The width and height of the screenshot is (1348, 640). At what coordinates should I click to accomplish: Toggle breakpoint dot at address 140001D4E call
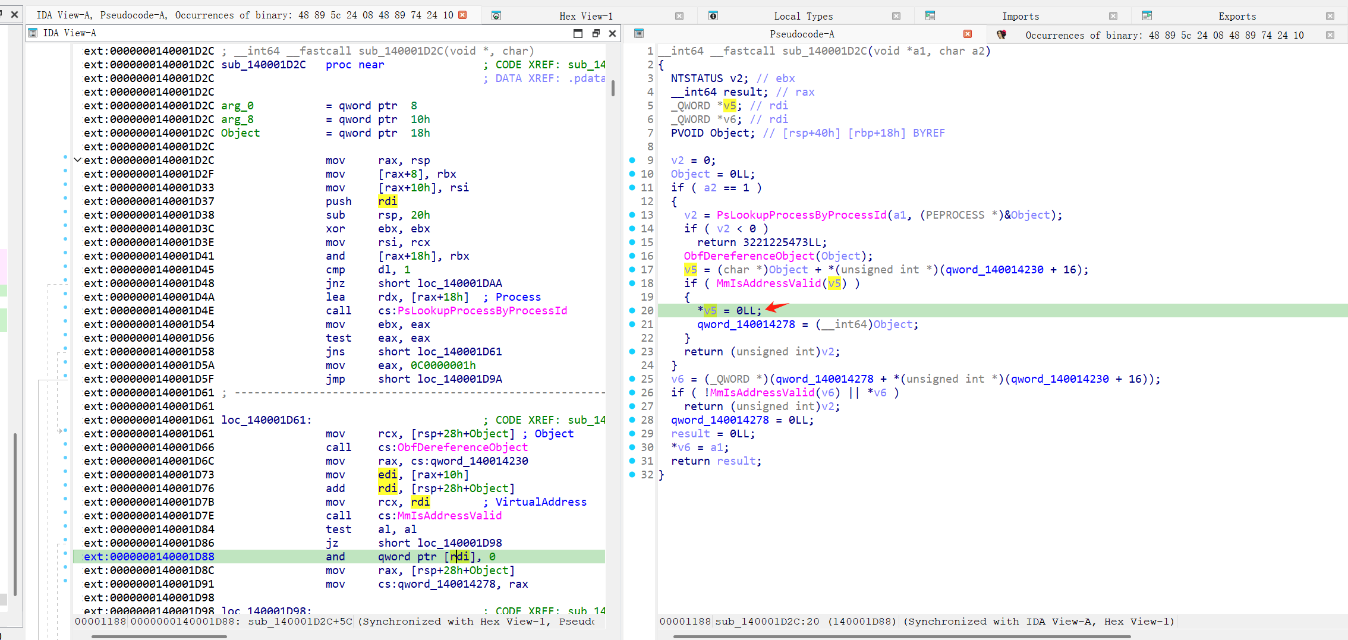point(65,307)
